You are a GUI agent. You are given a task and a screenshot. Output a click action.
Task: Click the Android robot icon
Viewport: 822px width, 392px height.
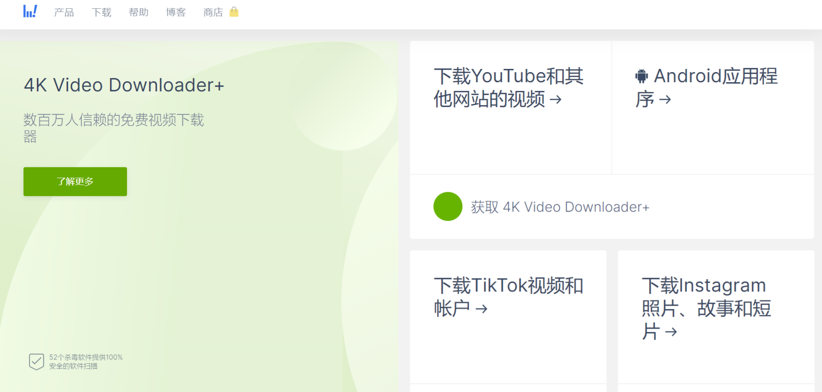tap(642, 76)
